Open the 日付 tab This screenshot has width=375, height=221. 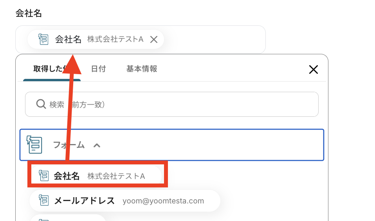click(x=98, y=69)
